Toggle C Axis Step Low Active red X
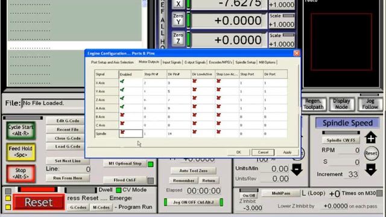The image size is (386, 217). click(218, 123)
